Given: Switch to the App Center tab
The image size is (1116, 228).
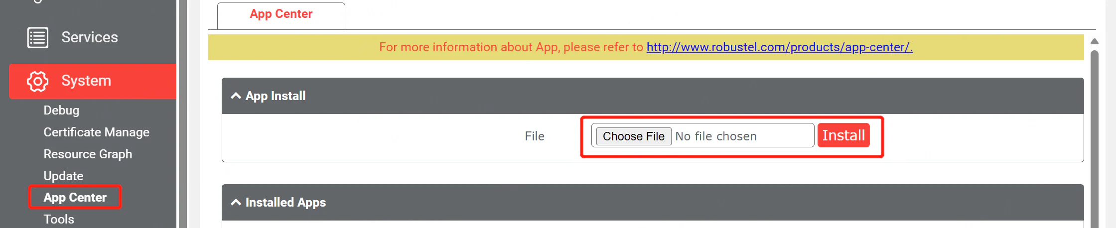Looking at the screenshot, I should pos(281,14).
